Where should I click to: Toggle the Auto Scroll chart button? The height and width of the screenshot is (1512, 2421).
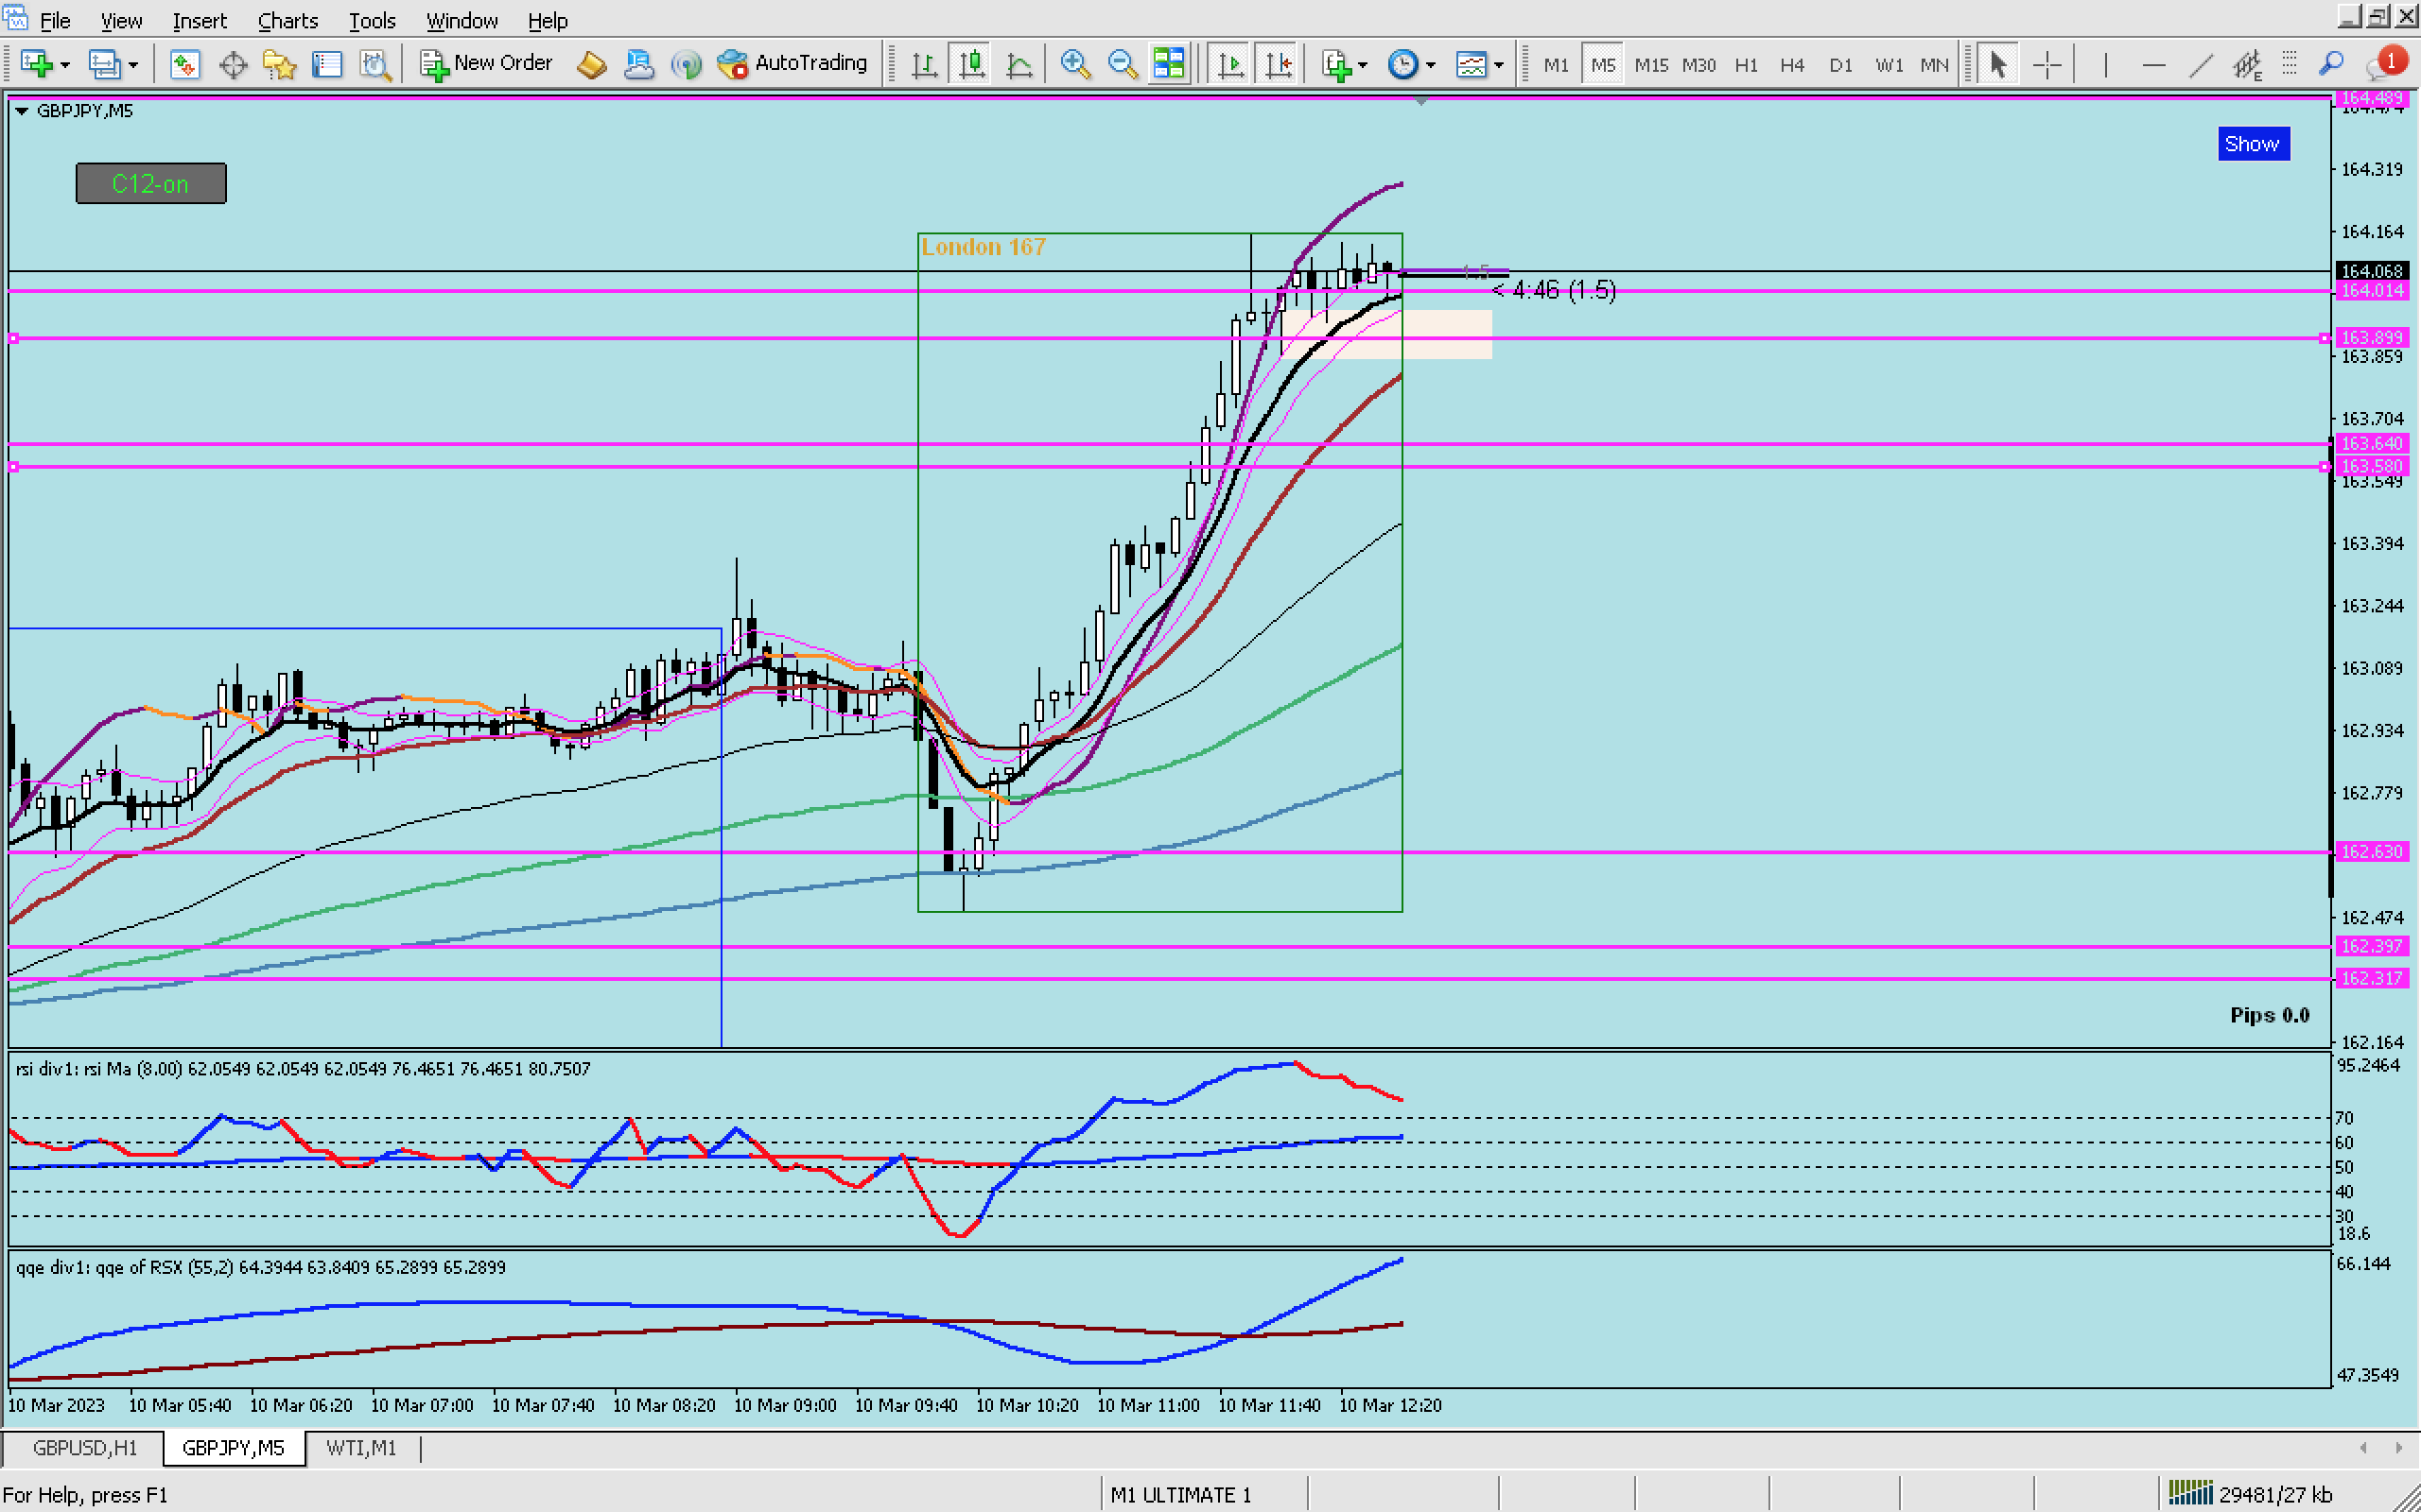click(1230, 65)
